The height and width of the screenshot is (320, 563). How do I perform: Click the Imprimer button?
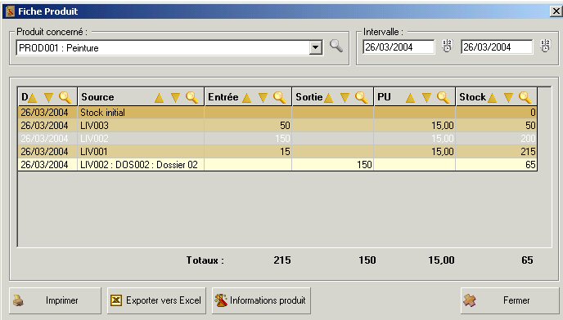[x=56, y=300]
